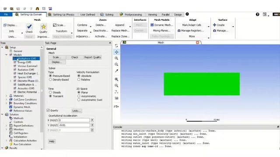Screen dimensions: 280x157
Task: Open the Combine dropdown arrow
Action: (x=91, y=27)
